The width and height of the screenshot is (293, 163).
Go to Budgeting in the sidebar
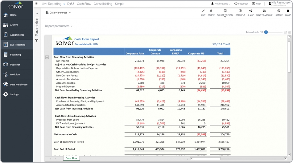(x=15, y=55)
